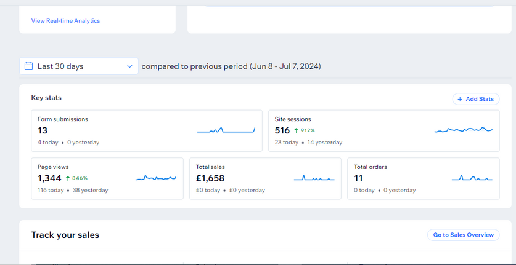516x265 pixels.
Task: Expand date range chevron arrow
Action: [x=129, y=66]
